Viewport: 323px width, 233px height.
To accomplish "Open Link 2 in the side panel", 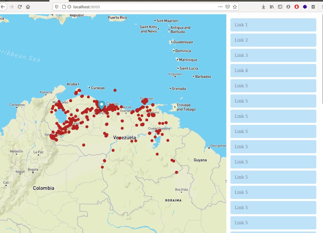I will click(x=273, y=40).
